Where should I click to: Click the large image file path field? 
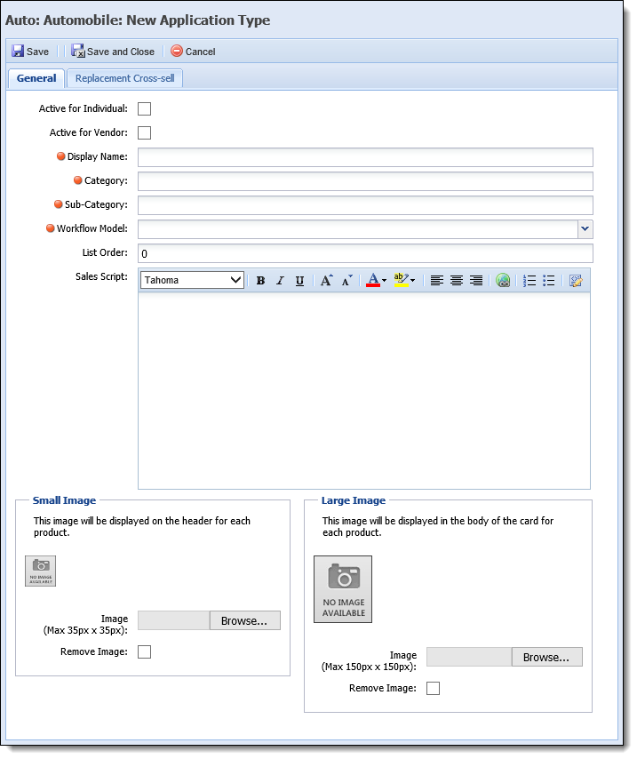469,657
